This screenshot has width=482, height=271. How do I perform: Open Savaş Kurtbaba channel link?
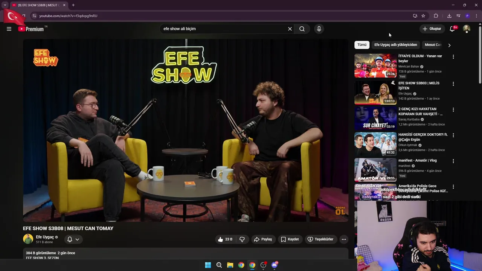click(409, 119)
